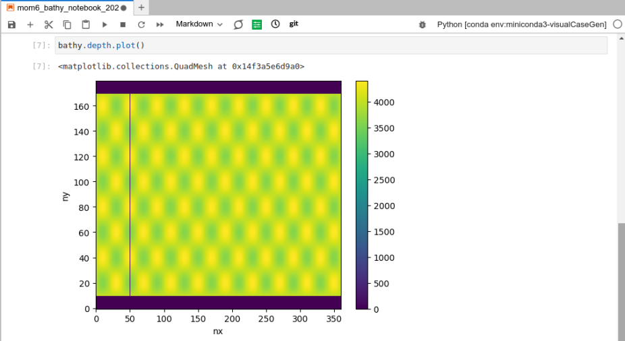625x341 pixels.
Task: Open a new launcher tab with plus
Action: pyautogui.click(x=141, y=7)
